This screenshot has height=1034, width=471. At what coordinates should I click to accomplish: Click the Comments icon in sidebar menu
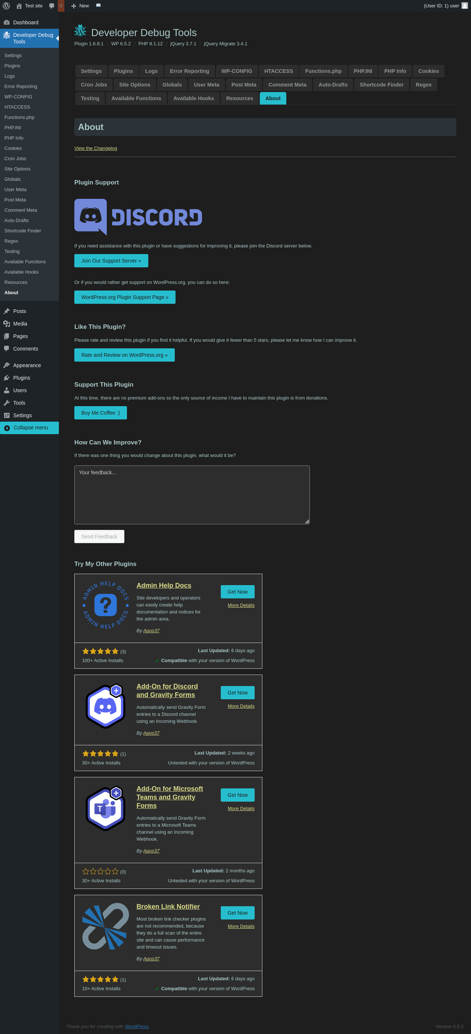tap(6, 348)
